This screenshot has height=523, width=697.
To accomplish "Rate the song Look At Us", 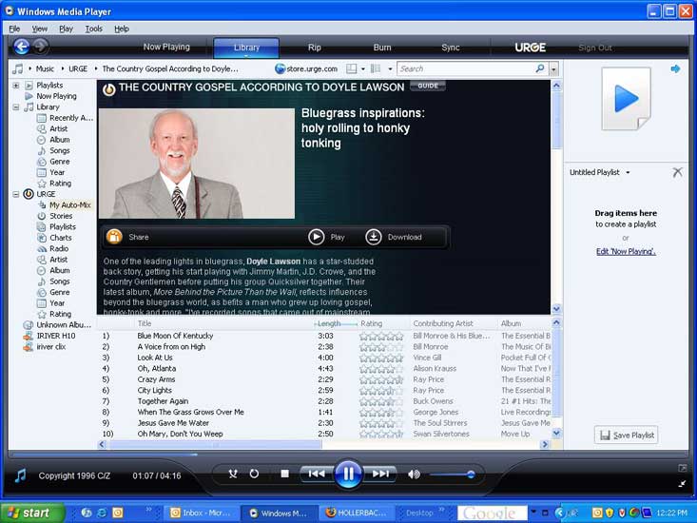I will pos(381,358).
